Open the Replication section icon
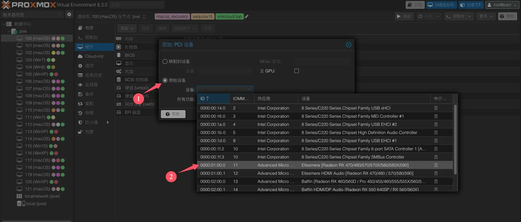Screen dimensions: 521x222 (x=80, y=104)
